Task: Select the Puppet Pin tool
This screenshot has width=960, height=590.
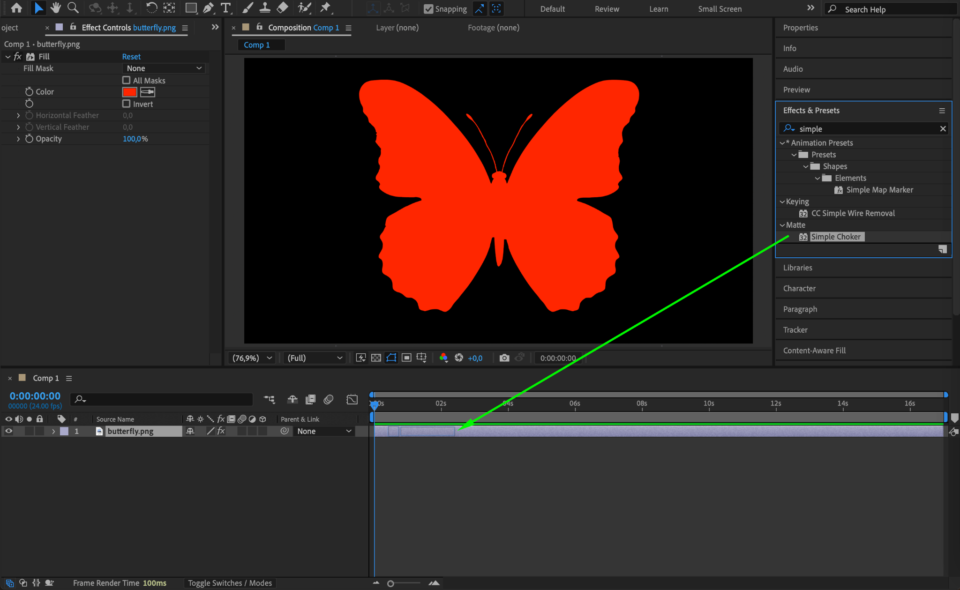Action: (325, 8)
